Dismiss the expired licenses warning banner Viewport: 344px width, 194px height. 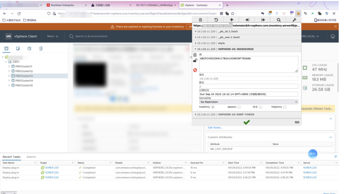tap(335, 26)
